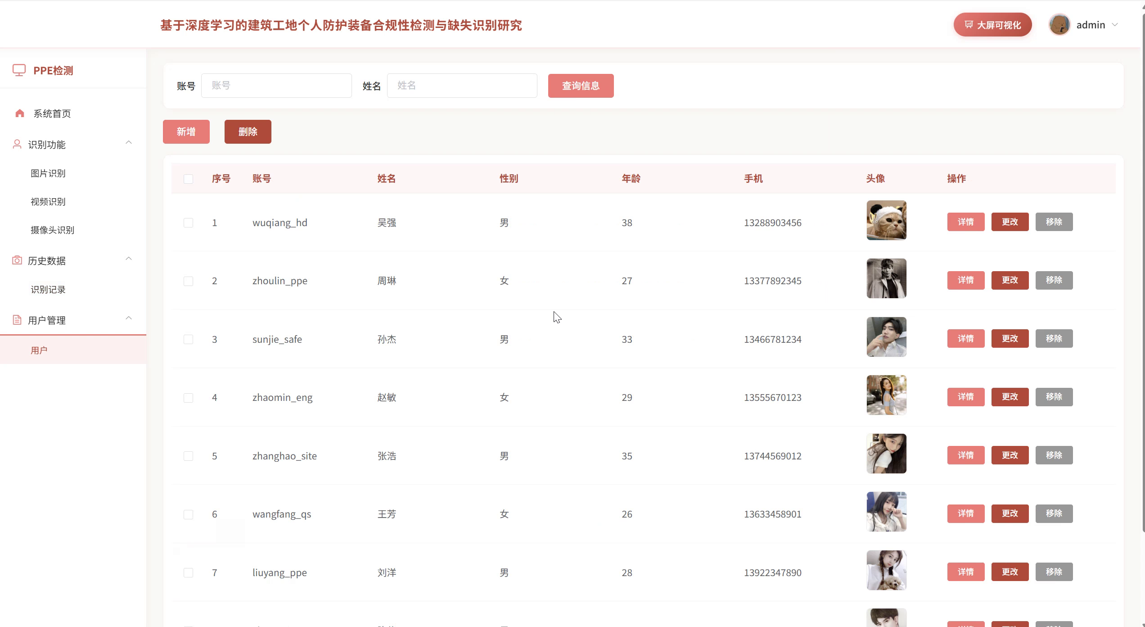Open the 大屏可视化 dashboard button
Viewport: 1145px width, 627px height.
click(992, 25)
